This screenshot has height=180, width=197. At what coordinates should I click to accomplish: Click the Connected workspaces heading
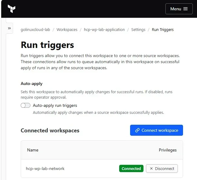point(50,131)
